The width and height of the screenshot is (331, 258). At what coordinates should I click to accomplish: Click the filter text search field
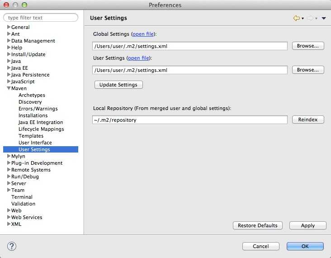(x=41, y=18)
